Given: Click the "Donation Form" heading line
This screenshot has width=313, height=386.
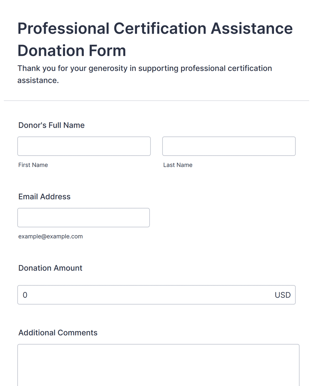Looking at the screenshot, I should pyautogui.click(x=72, y=50).
